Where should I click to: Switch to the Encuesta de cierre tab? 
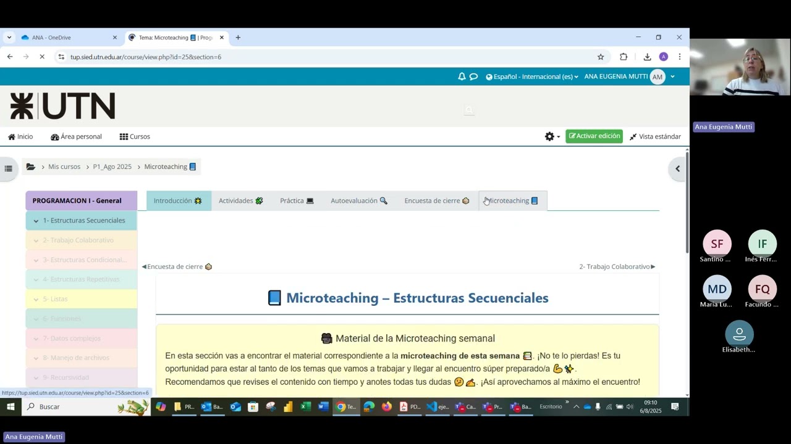click(x=437, y=200)
